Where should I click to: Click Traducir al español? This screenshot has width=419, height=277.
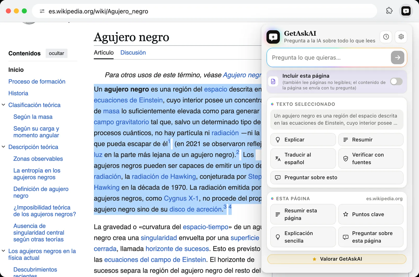[x=303, y=158]
